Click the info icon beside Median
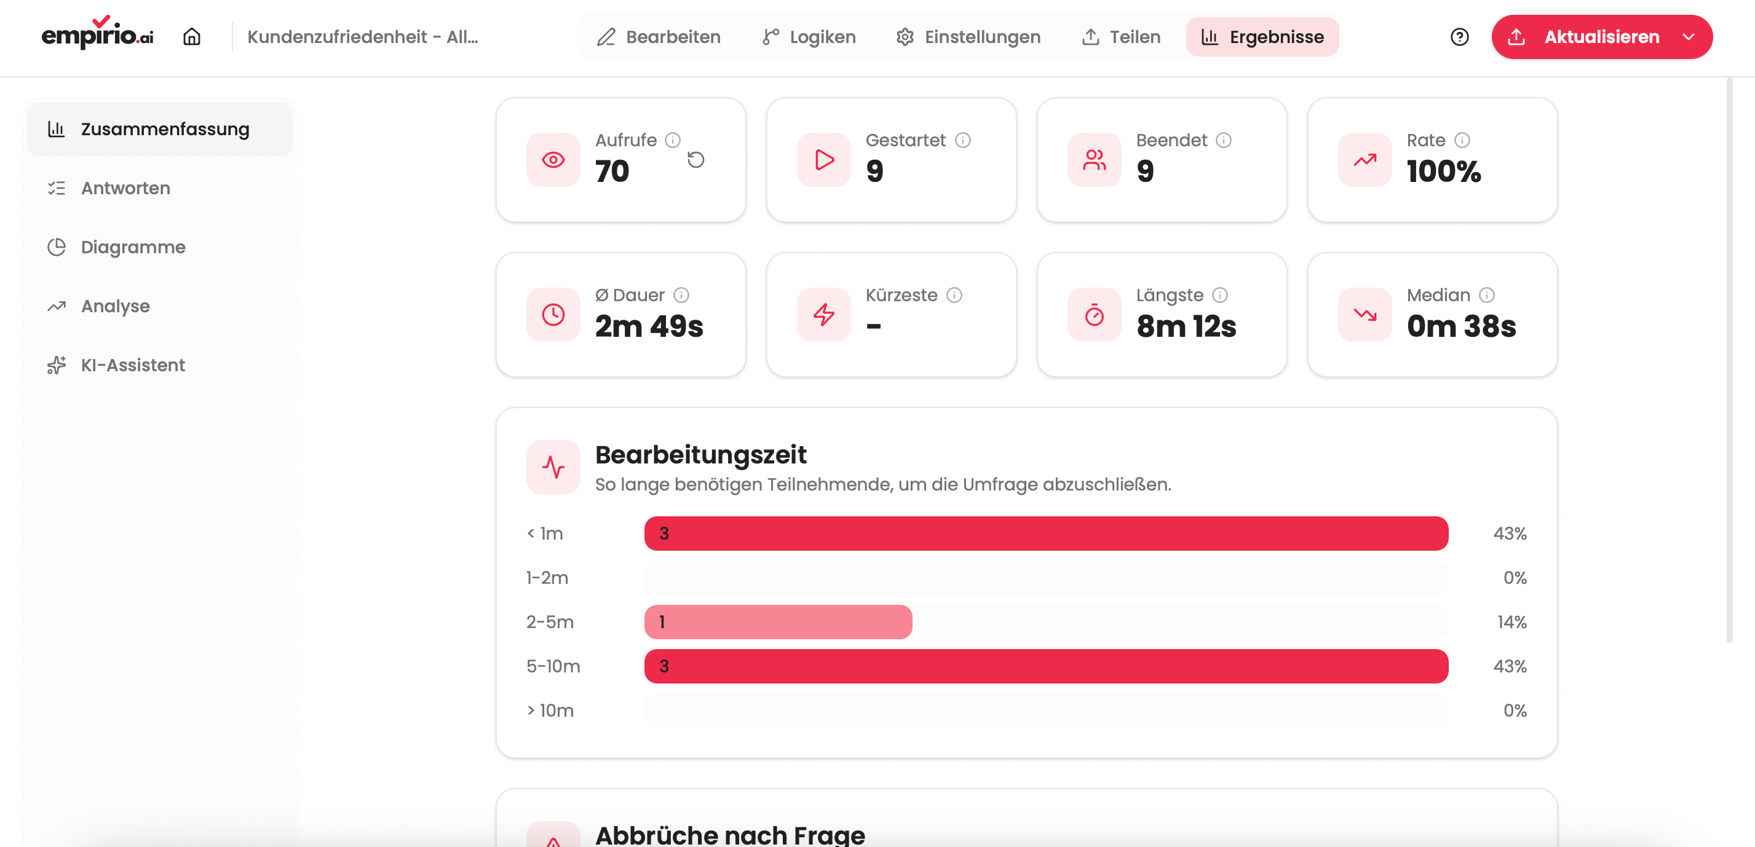 coord(1486,295)
